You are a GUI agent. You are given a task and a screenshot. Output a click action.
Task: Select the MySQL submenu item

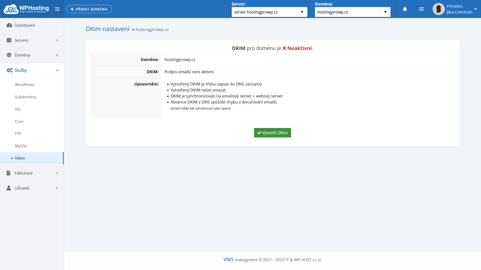click(x=21, y=146)
